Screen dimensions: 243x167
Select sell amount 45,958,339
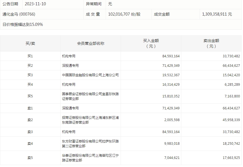[231, 120]
